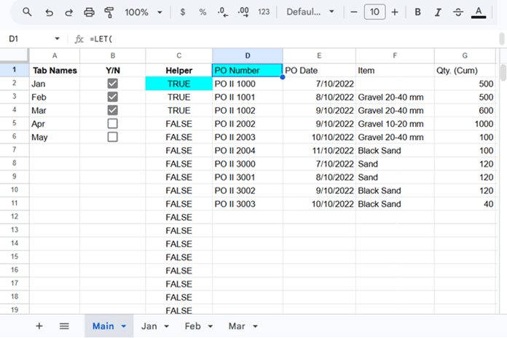Toggle italic formatting

tap(438, 12)
